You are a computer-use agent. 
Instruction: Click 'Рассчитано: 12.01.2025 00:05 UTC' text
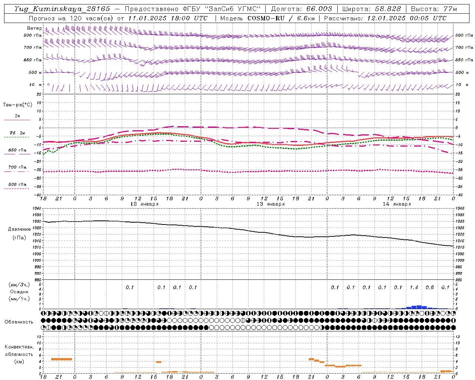click(385, 18)
